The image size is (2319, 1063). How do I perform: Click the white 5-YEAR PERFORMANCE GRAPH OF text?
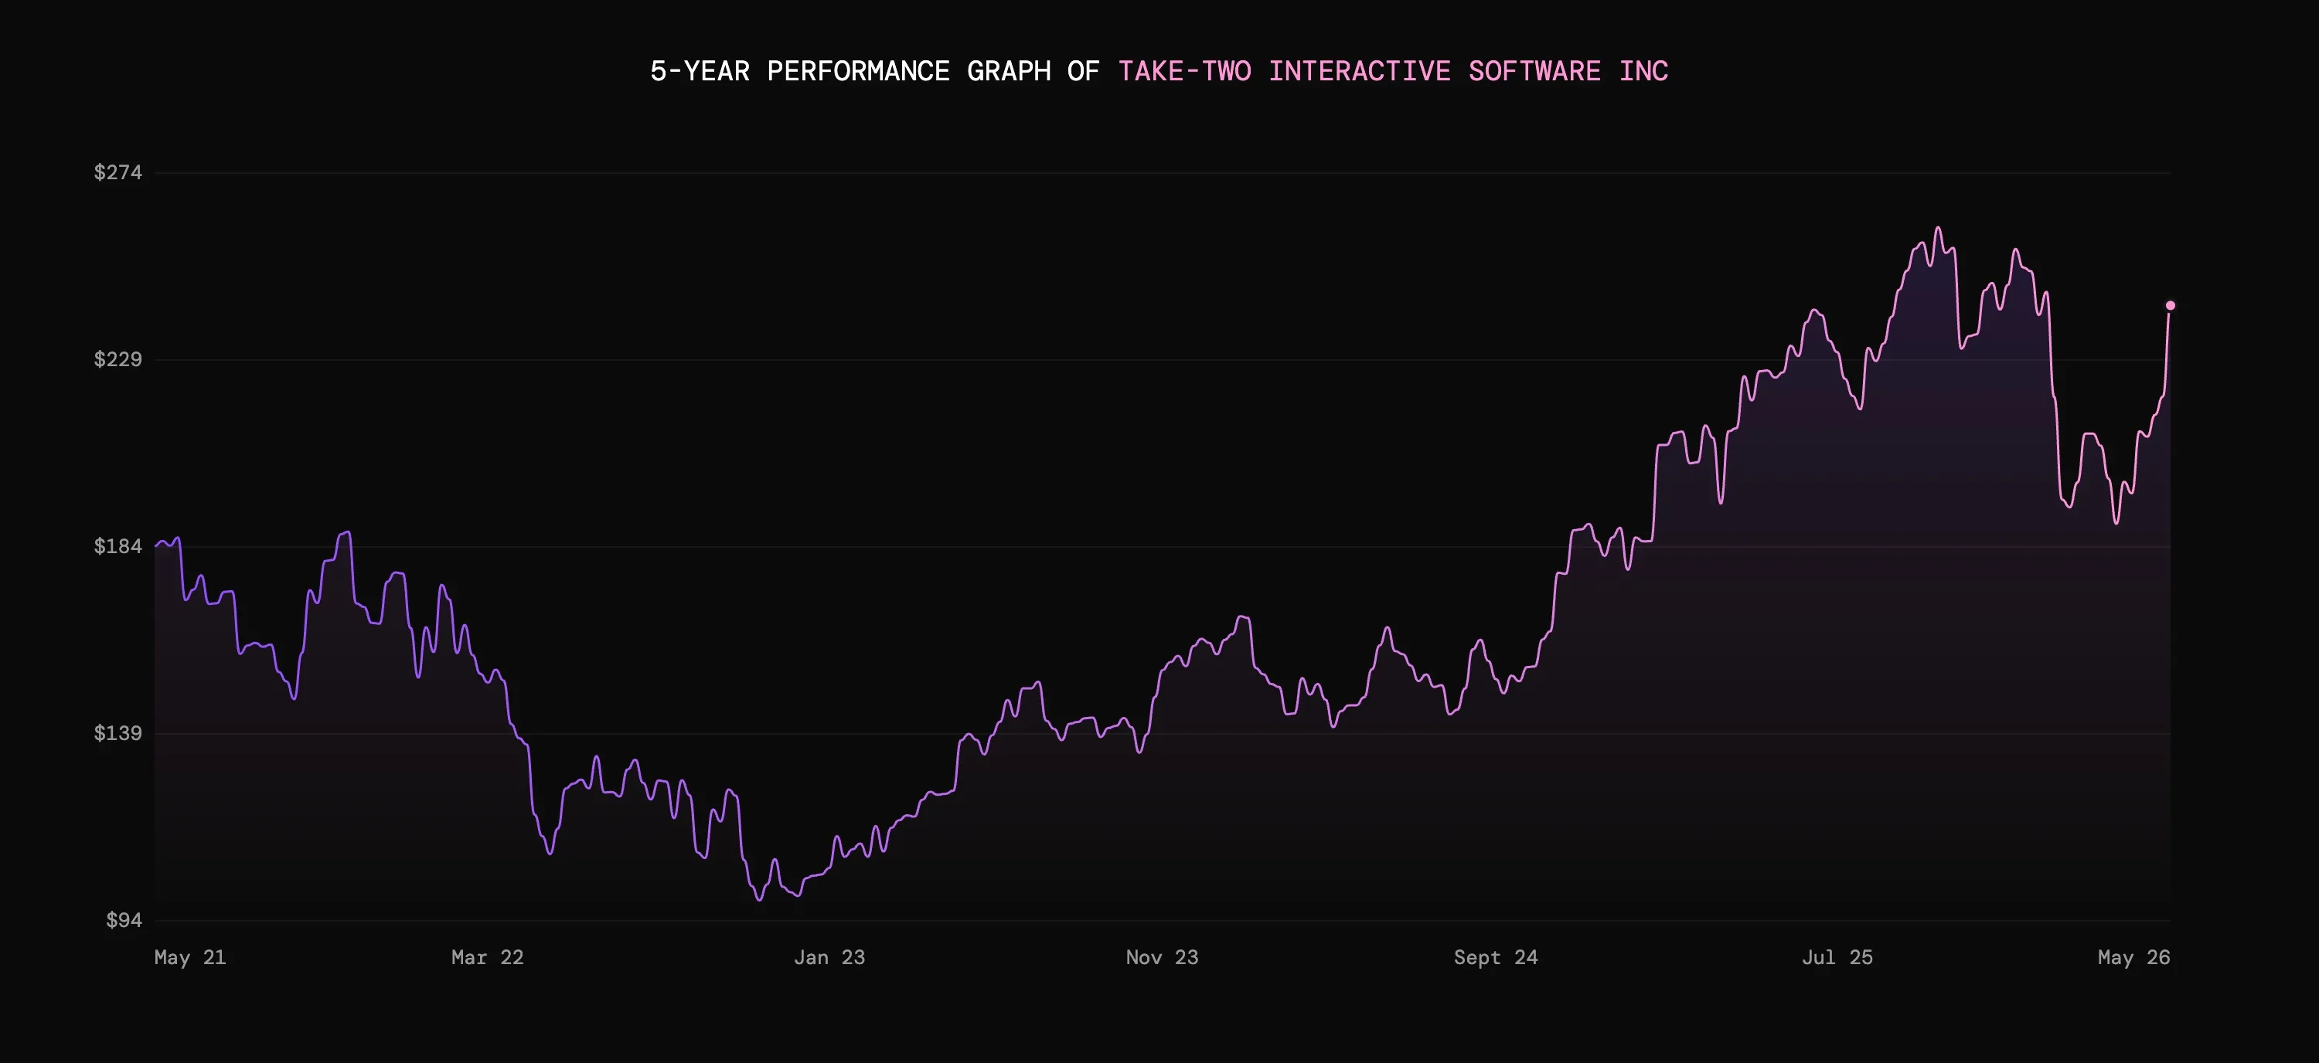(875, 71)
